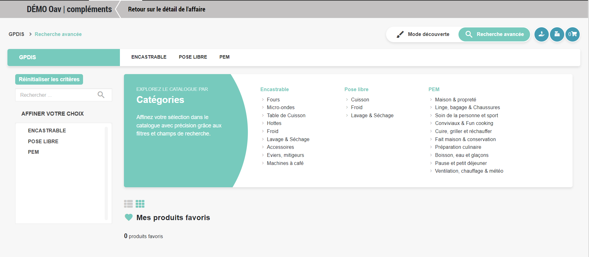Switch to list view layout icon
The image size is (589, 257).
point(128,204)
